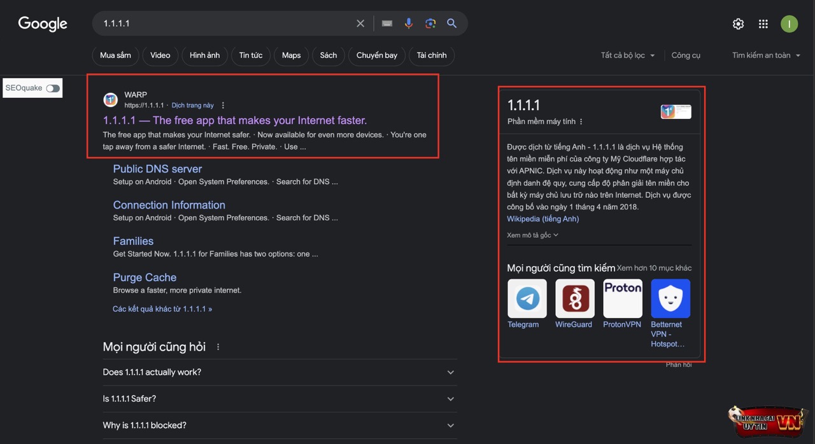815x444 pixels.
Task: Start voice search with the microphone icon
Action: click(x=409, y=24)
